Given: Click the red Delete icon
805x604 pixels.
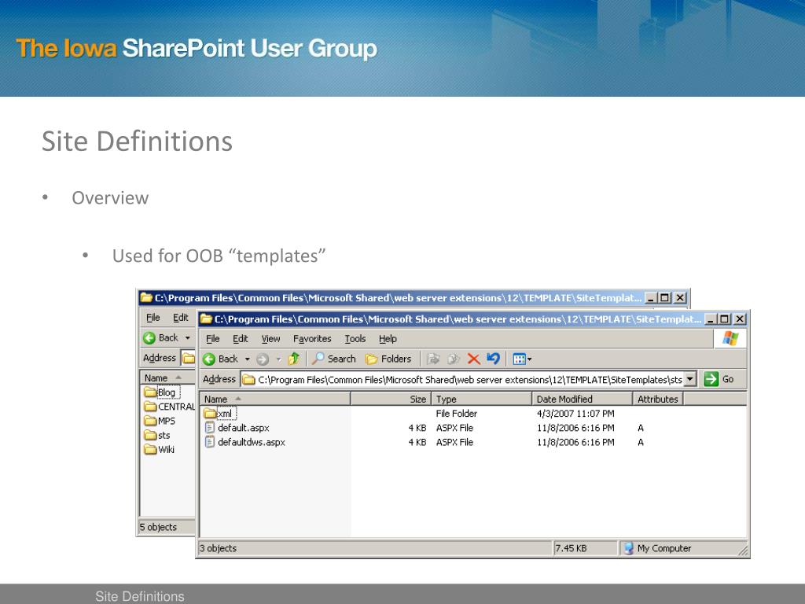Looking at the screenshot, I should click(x=473, y=359).
